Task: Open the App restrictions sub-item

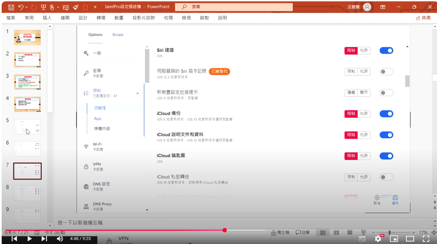Action: coord(98,119)
